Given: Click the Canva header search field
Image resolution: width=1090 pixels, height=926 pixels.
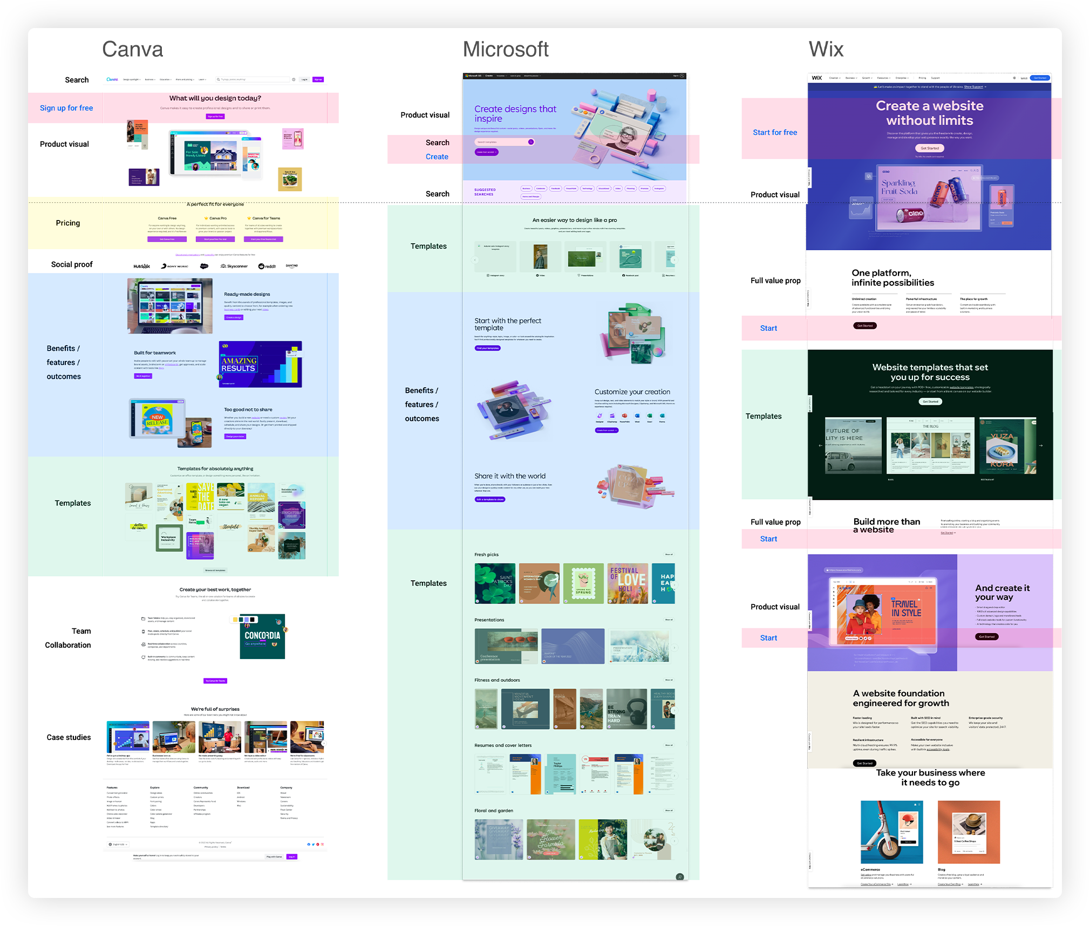Looking at the screenshot, I should pyautogui.click(x=254, y=79).
